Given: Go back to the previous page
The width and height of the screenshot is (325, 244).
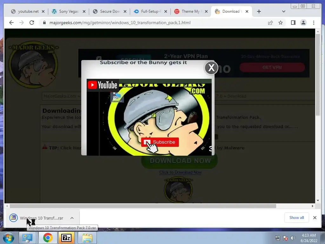Looking at the screenshot, I should pyautogui.click(x=11, y=23).
